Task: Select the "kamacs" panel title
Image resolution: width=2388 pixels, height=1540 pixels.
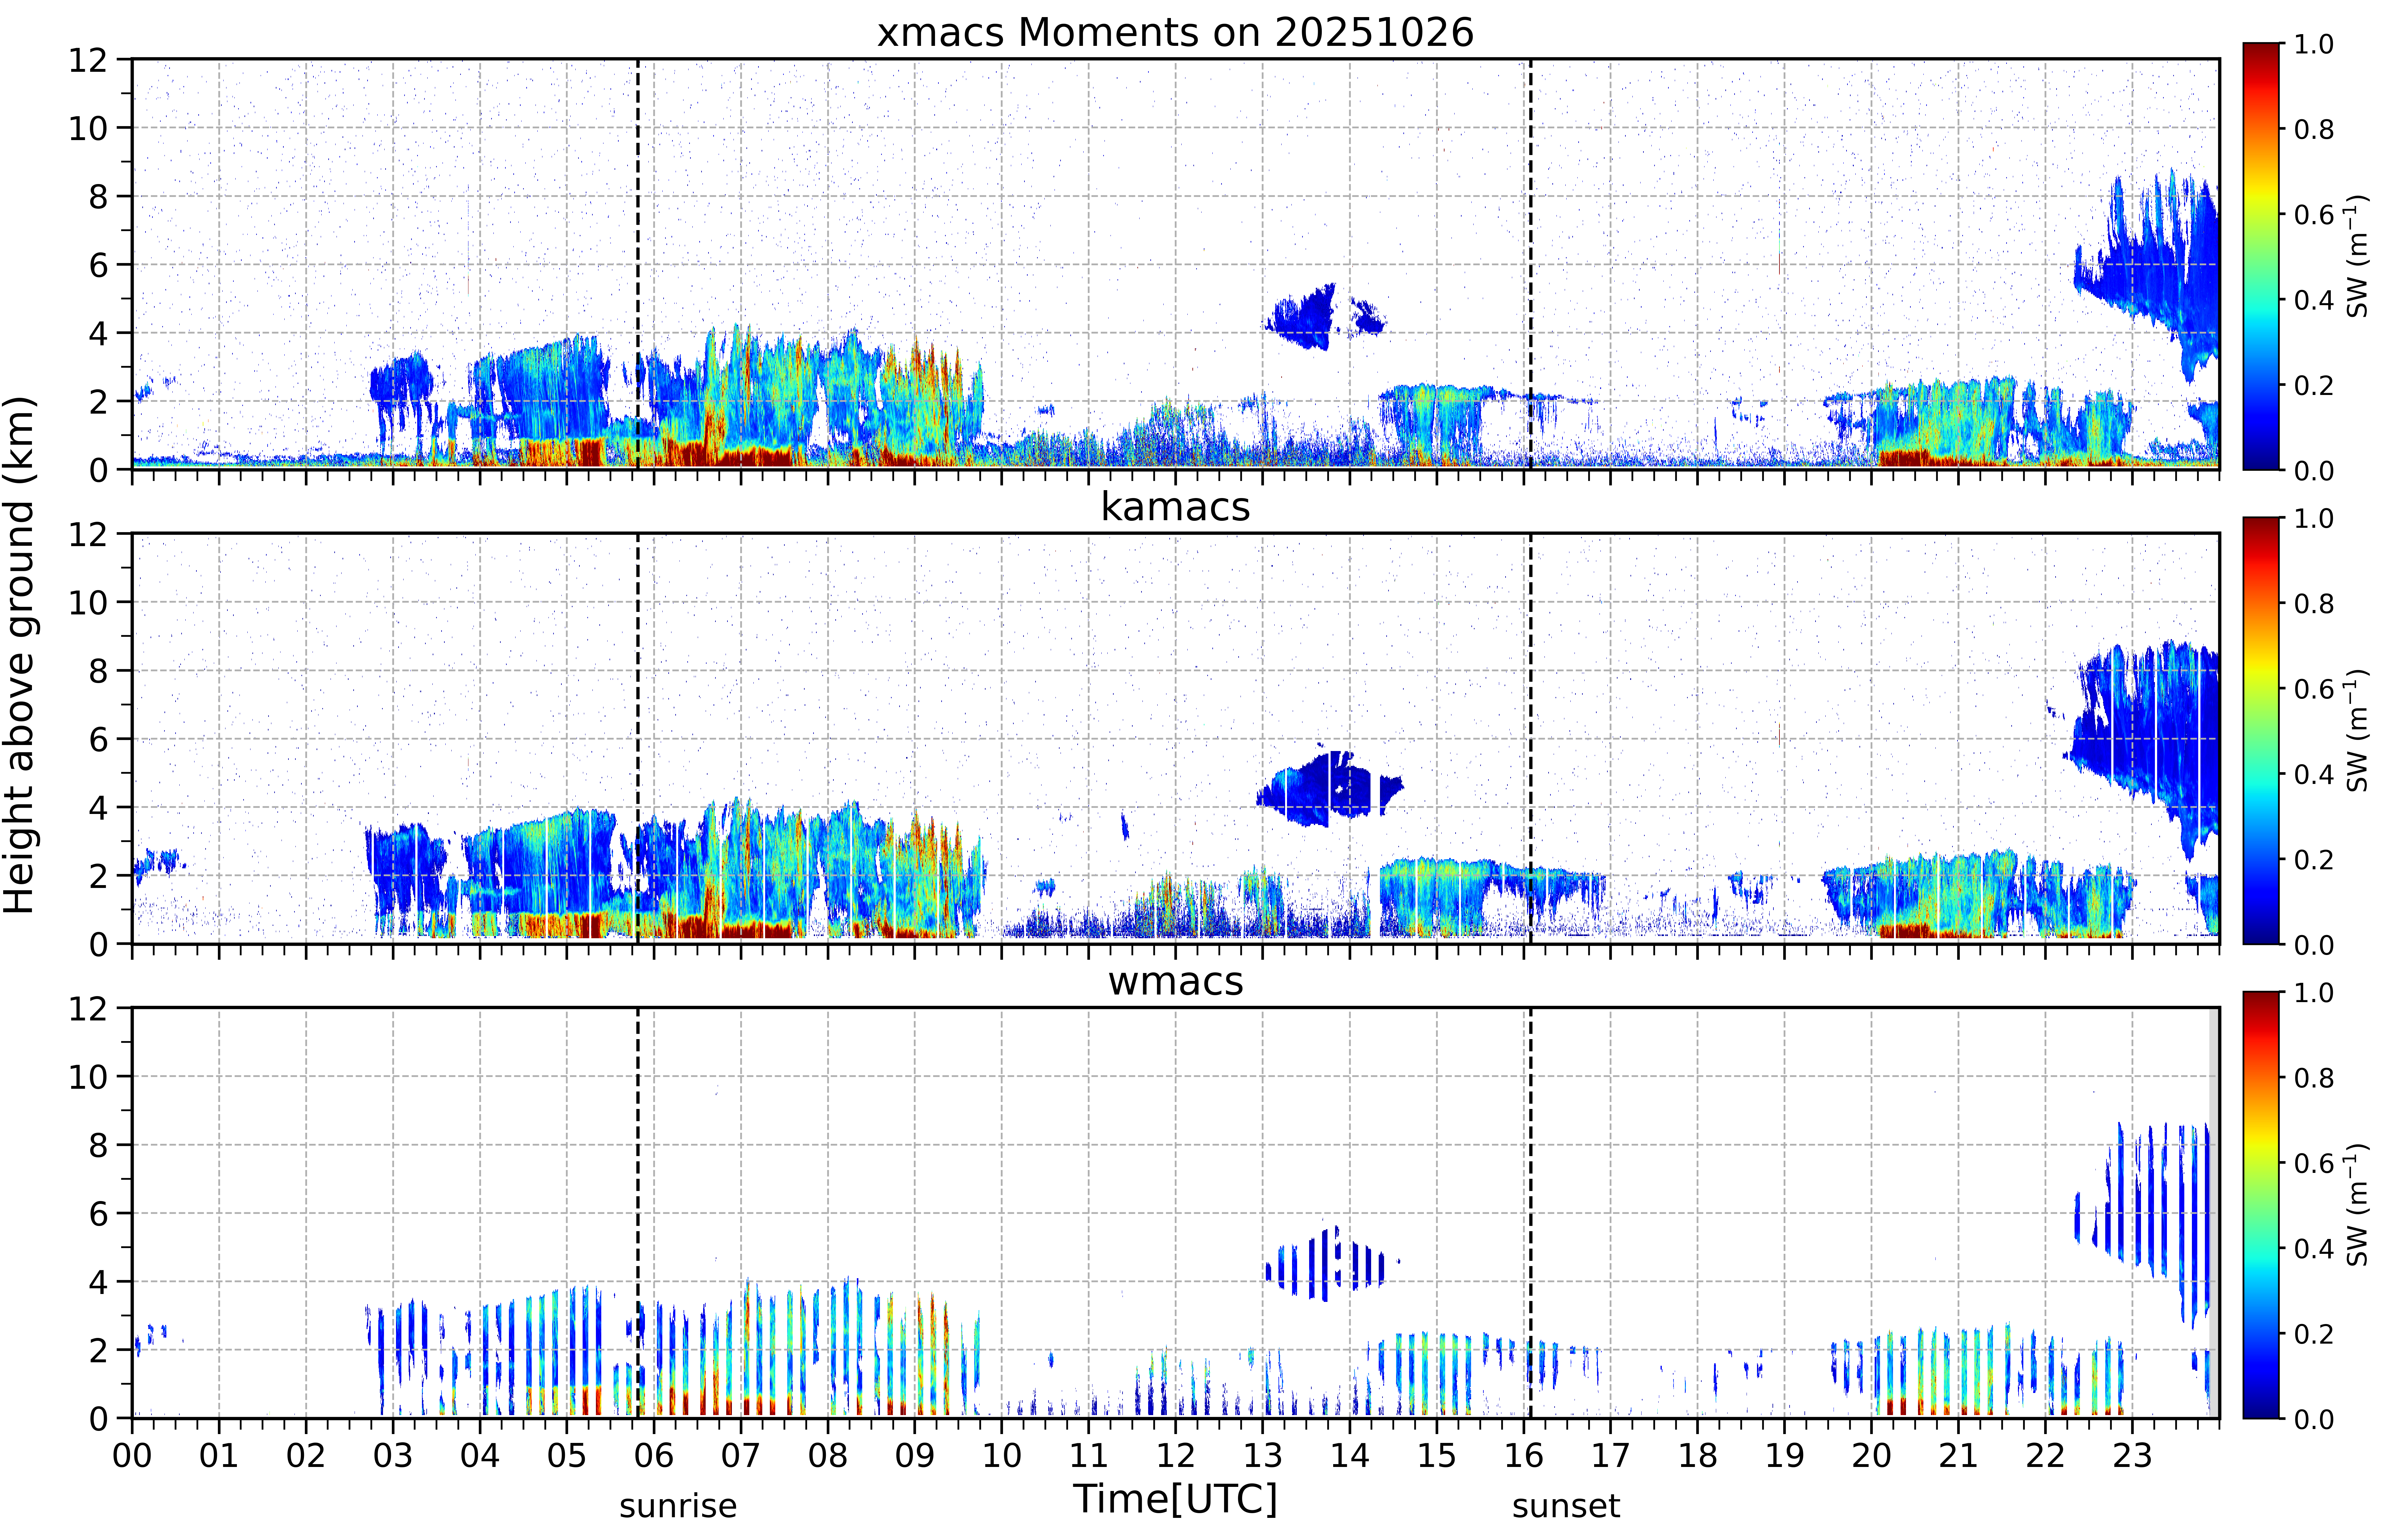Action: pyautogui.click(x=1175, y=507)
